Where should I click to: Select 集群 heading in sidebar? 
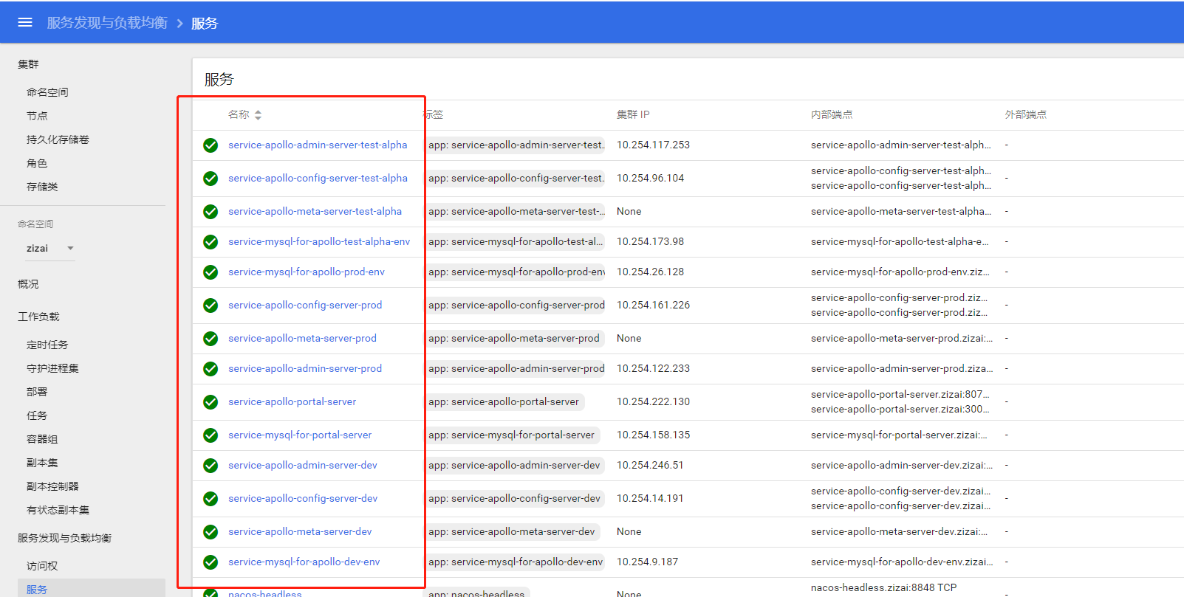(x=28, y=64)
